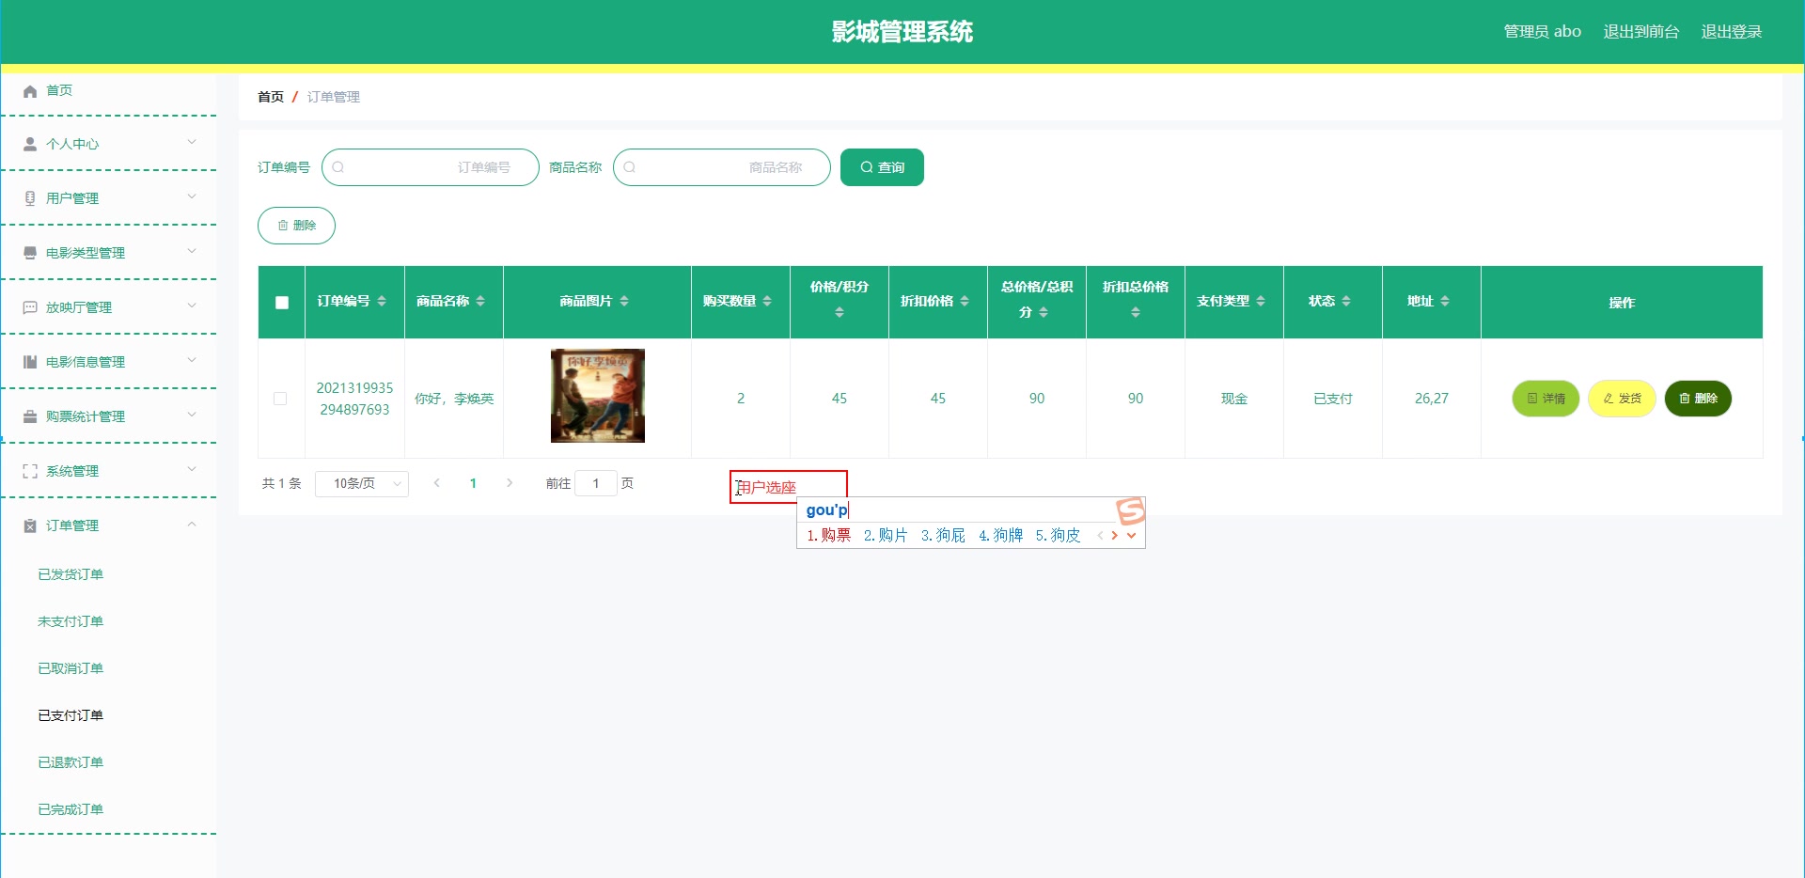Click the trash icon on the 删除 button
The height and width of the screenshot is (878, 1805).
[284, 226]
